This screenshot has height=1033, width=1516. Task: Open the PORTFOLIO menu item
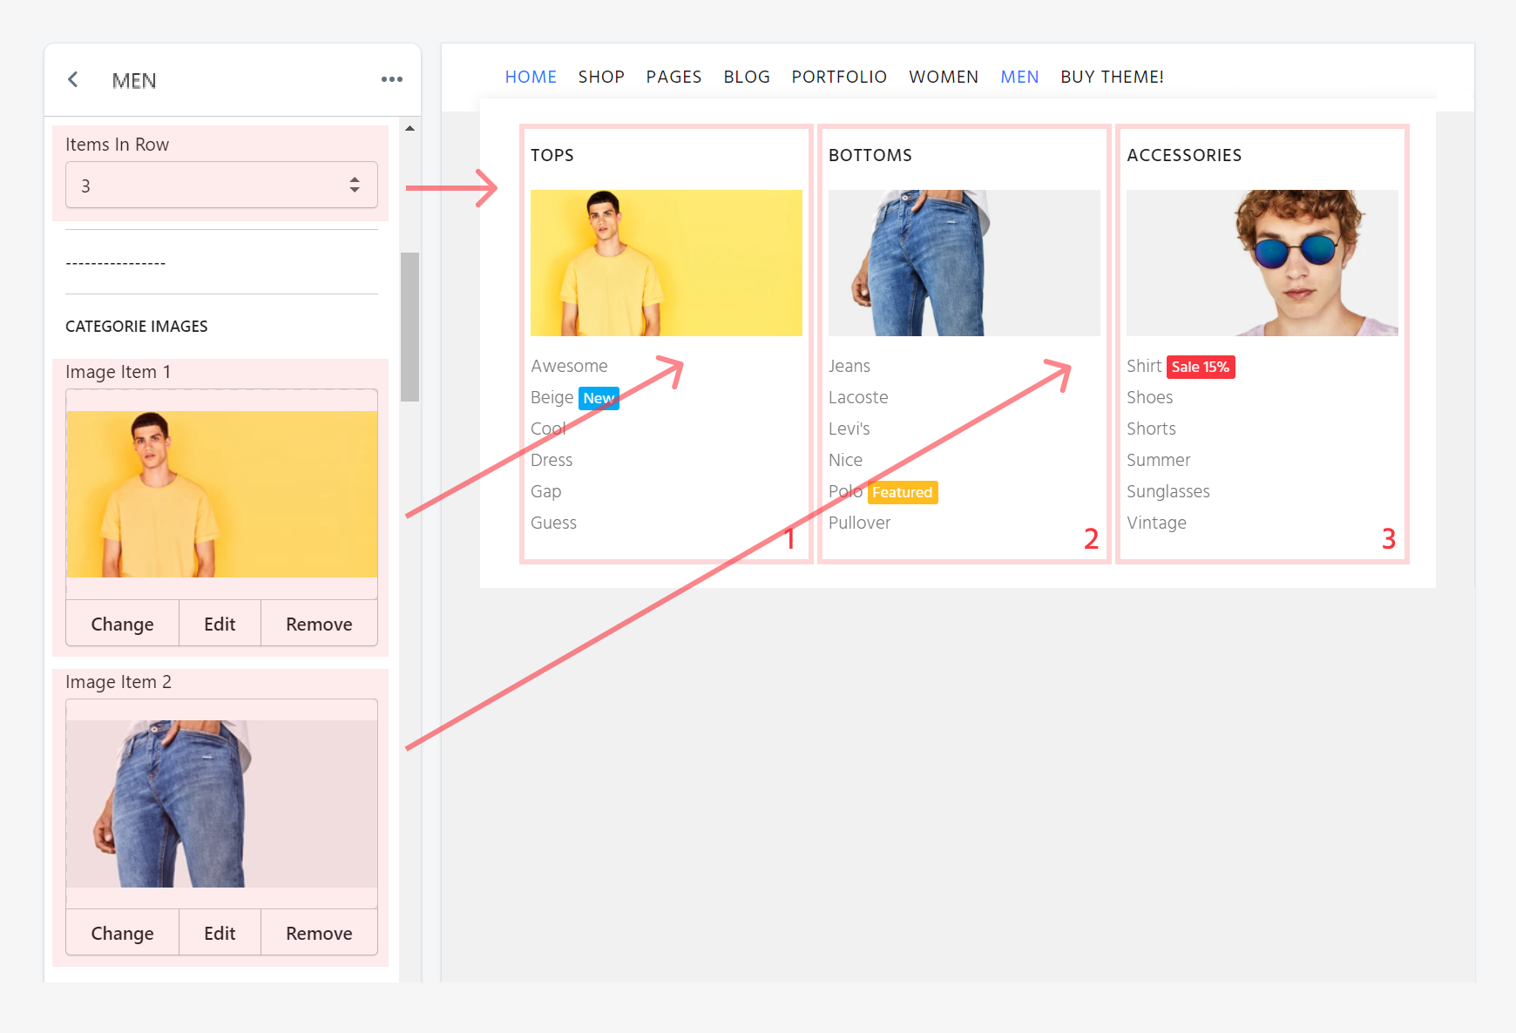(839, 77)
